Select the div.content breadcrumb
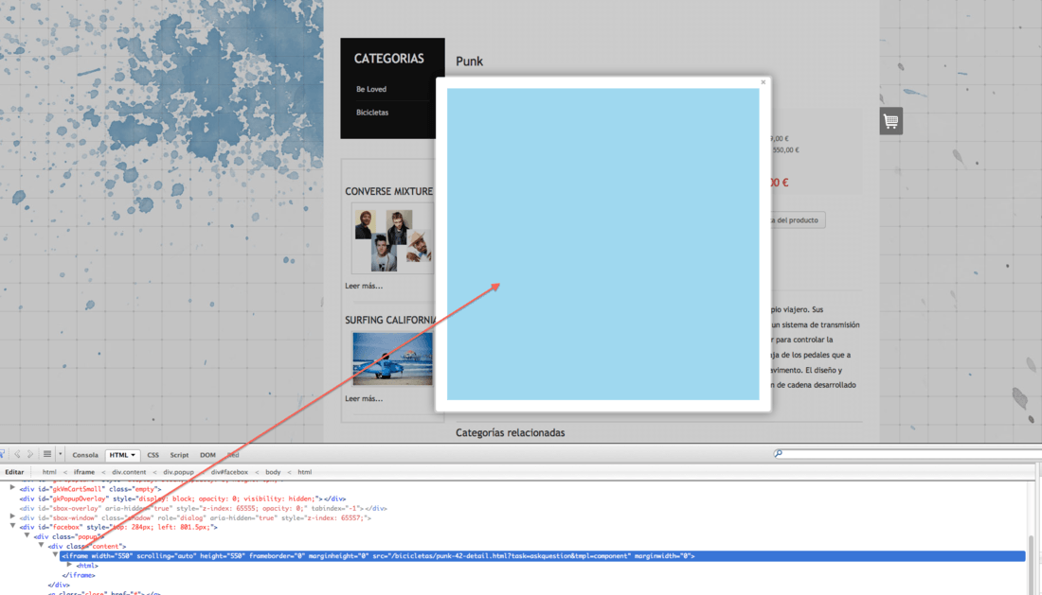 click(x=129, y=472)
